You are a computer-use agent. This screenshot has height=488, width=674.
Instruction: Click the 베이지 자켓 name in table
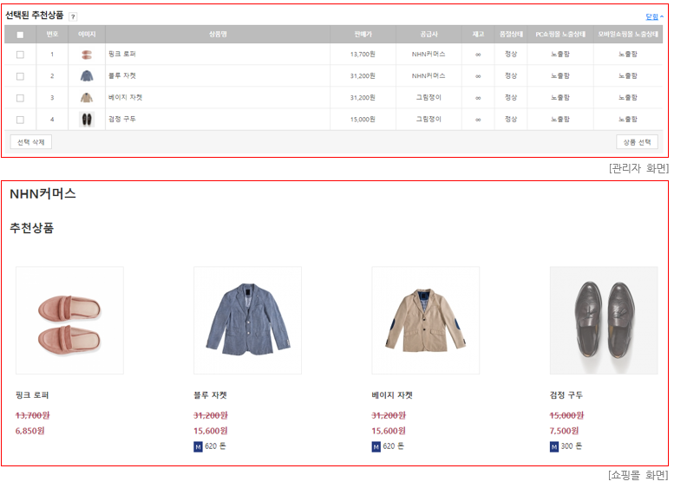[125, 98]
